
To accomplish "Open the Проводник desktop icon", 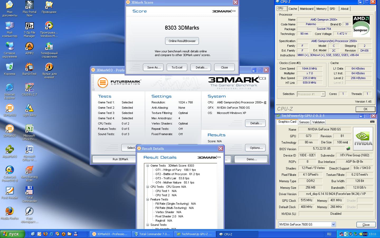I will [49, 7].
